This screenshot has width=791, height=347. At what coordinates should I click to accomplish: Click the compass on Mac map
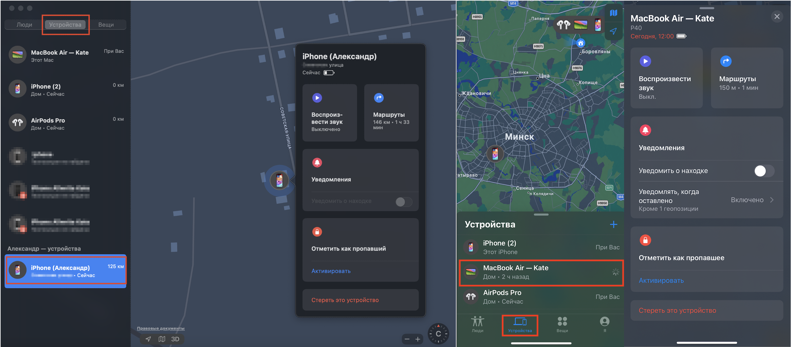(x=438, y=334)
